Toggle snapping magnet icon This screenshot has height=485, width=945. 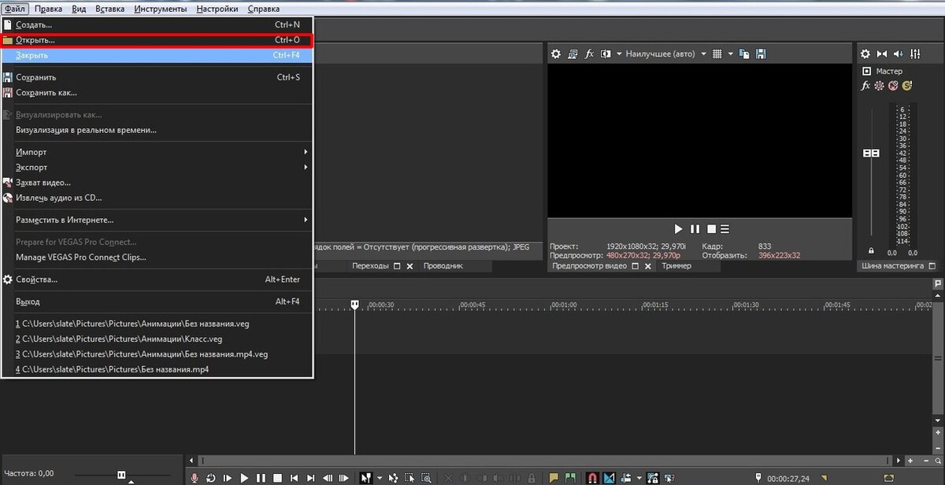pyautogui.click(x=591, y=478)
